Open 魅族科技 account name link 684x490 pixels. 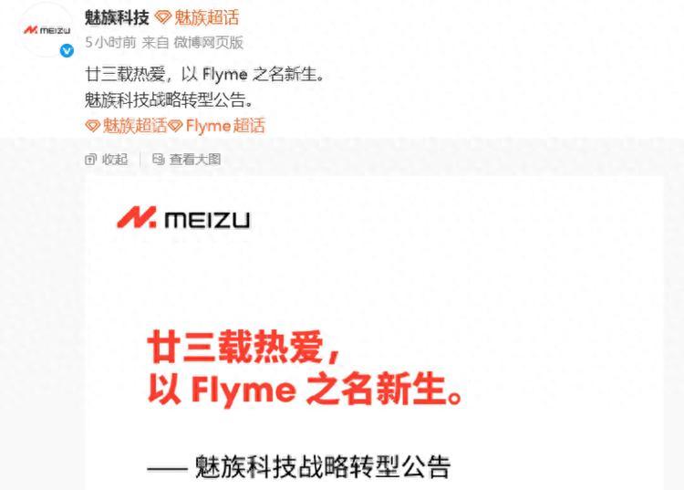(118, 18)
